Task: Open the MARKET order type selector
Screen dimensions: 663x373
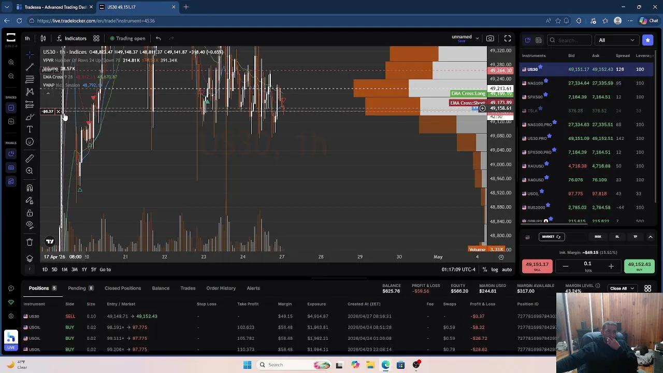Action: (551, 237)
